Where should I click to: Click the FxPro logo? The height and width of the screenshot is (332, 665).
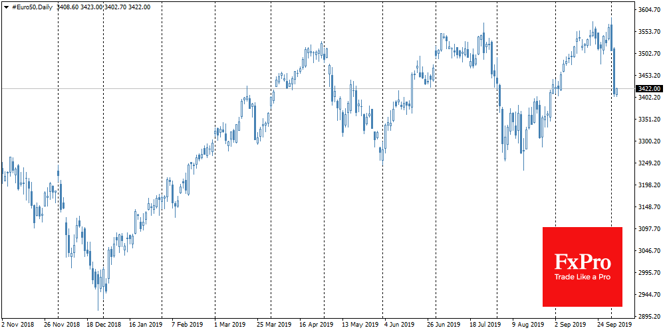point(582,262)
